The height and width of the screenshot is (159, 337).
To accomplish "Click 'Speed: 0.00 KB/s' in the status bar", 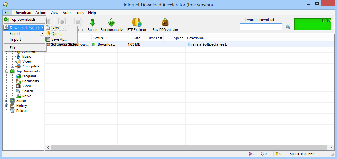I will [302, 154].
